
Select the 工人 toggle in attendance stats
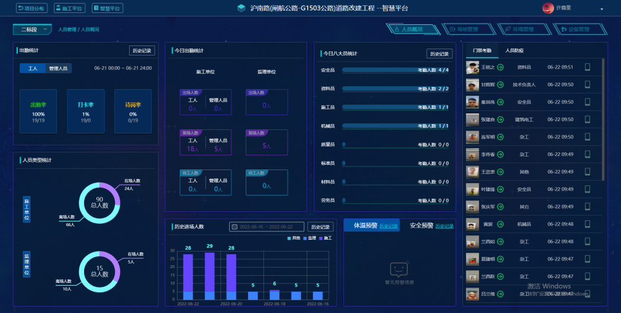point(33,69)
